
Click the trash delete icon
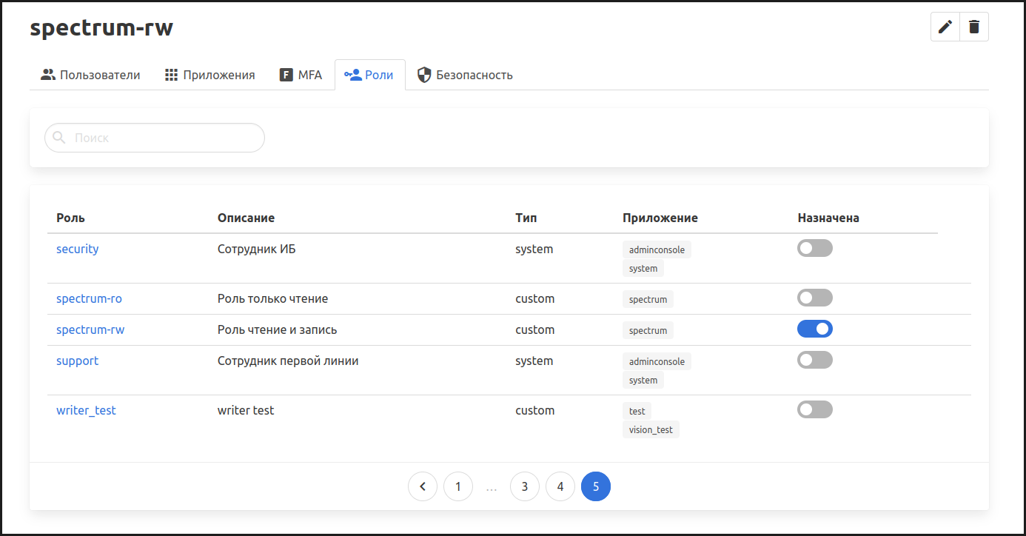974,27
